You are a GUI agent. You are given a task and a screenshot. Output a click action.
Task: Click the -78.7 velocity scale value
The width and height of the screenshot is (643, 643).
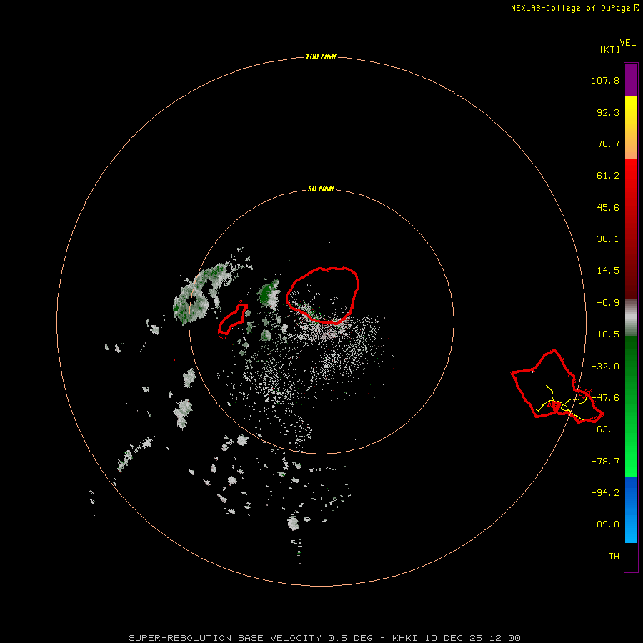coord(605,462)
